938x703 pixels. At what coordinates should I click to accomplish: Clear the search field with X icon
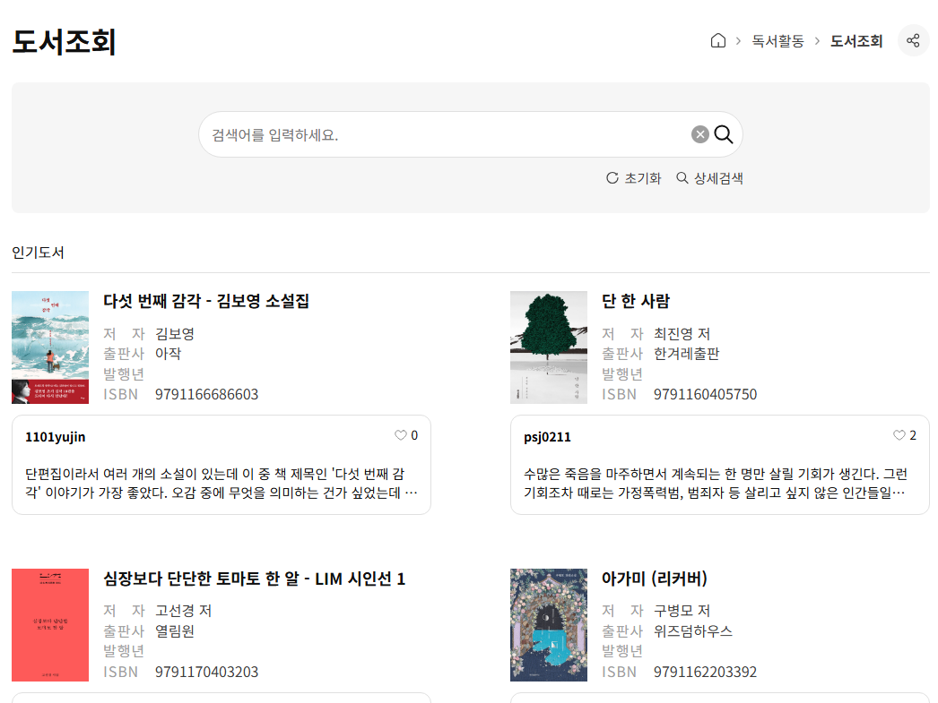tap(699, 134)
